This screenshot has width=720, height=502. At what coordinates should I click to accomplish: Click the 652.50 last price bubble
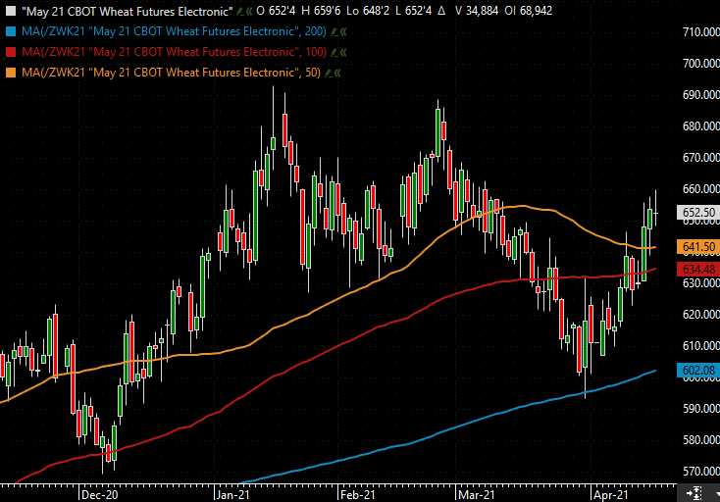698,213
